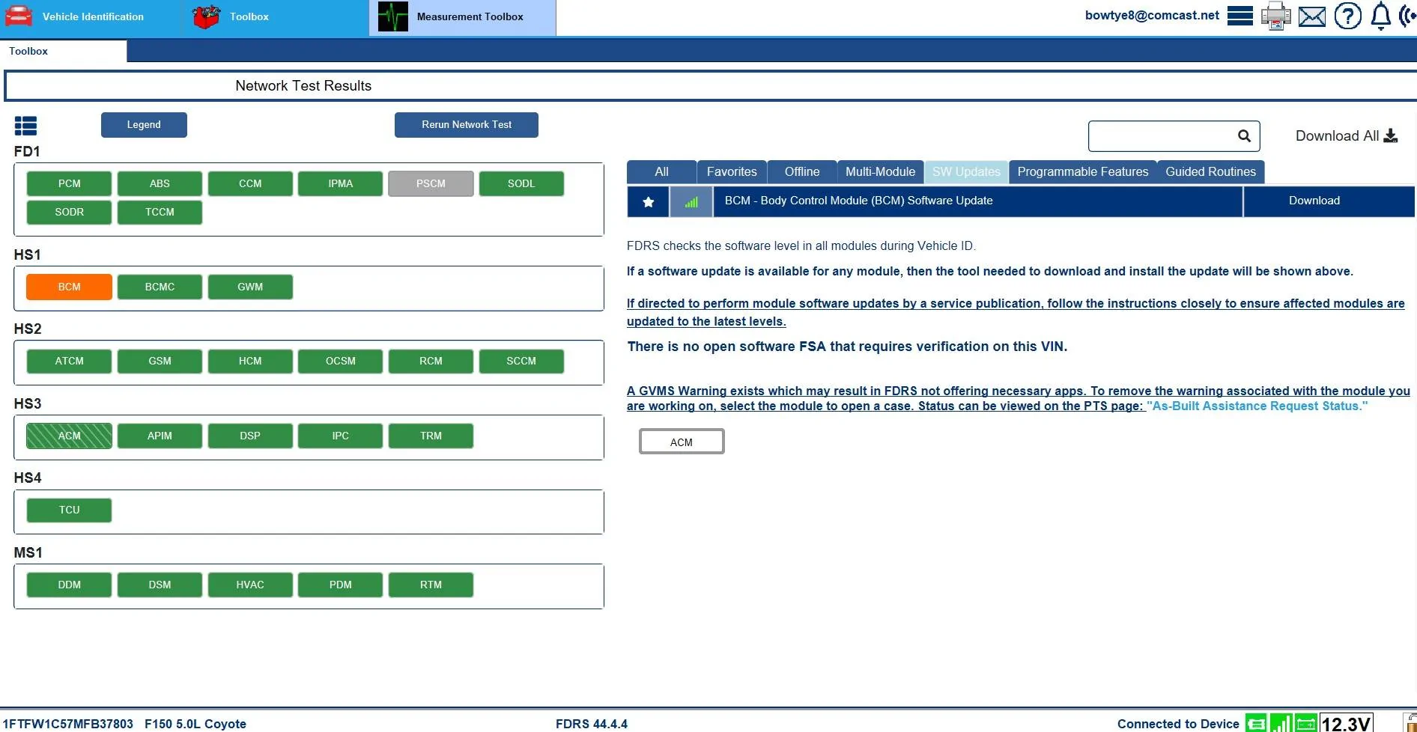Favorite the BCM Software Update star
The image size is (1417, 732).
[648, 201]
